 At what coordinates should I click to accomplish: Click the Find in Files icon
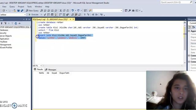[90, 11]
